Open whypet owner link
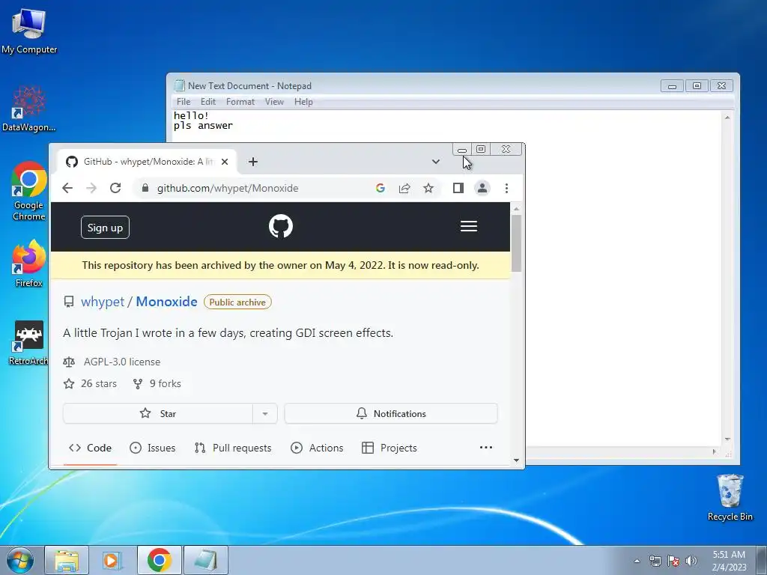 (102, 302)
